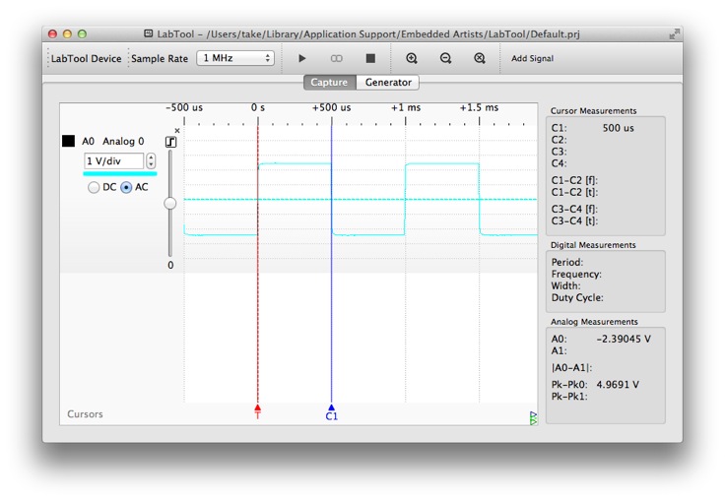Click the zoom-all magnifier icon
The image size is (725, 501).
click(x=480, y=58)
